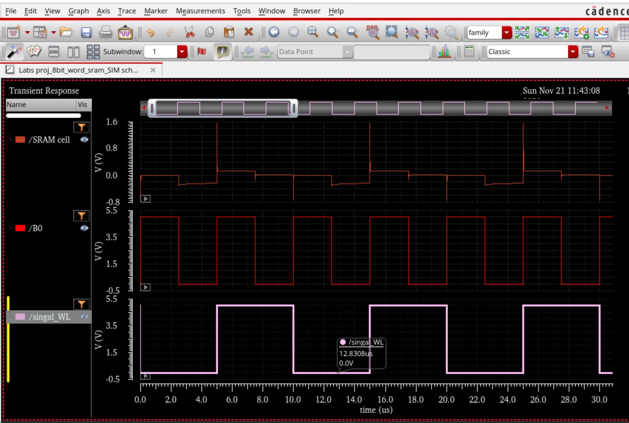Open the Trace menu

coord(127,11)
